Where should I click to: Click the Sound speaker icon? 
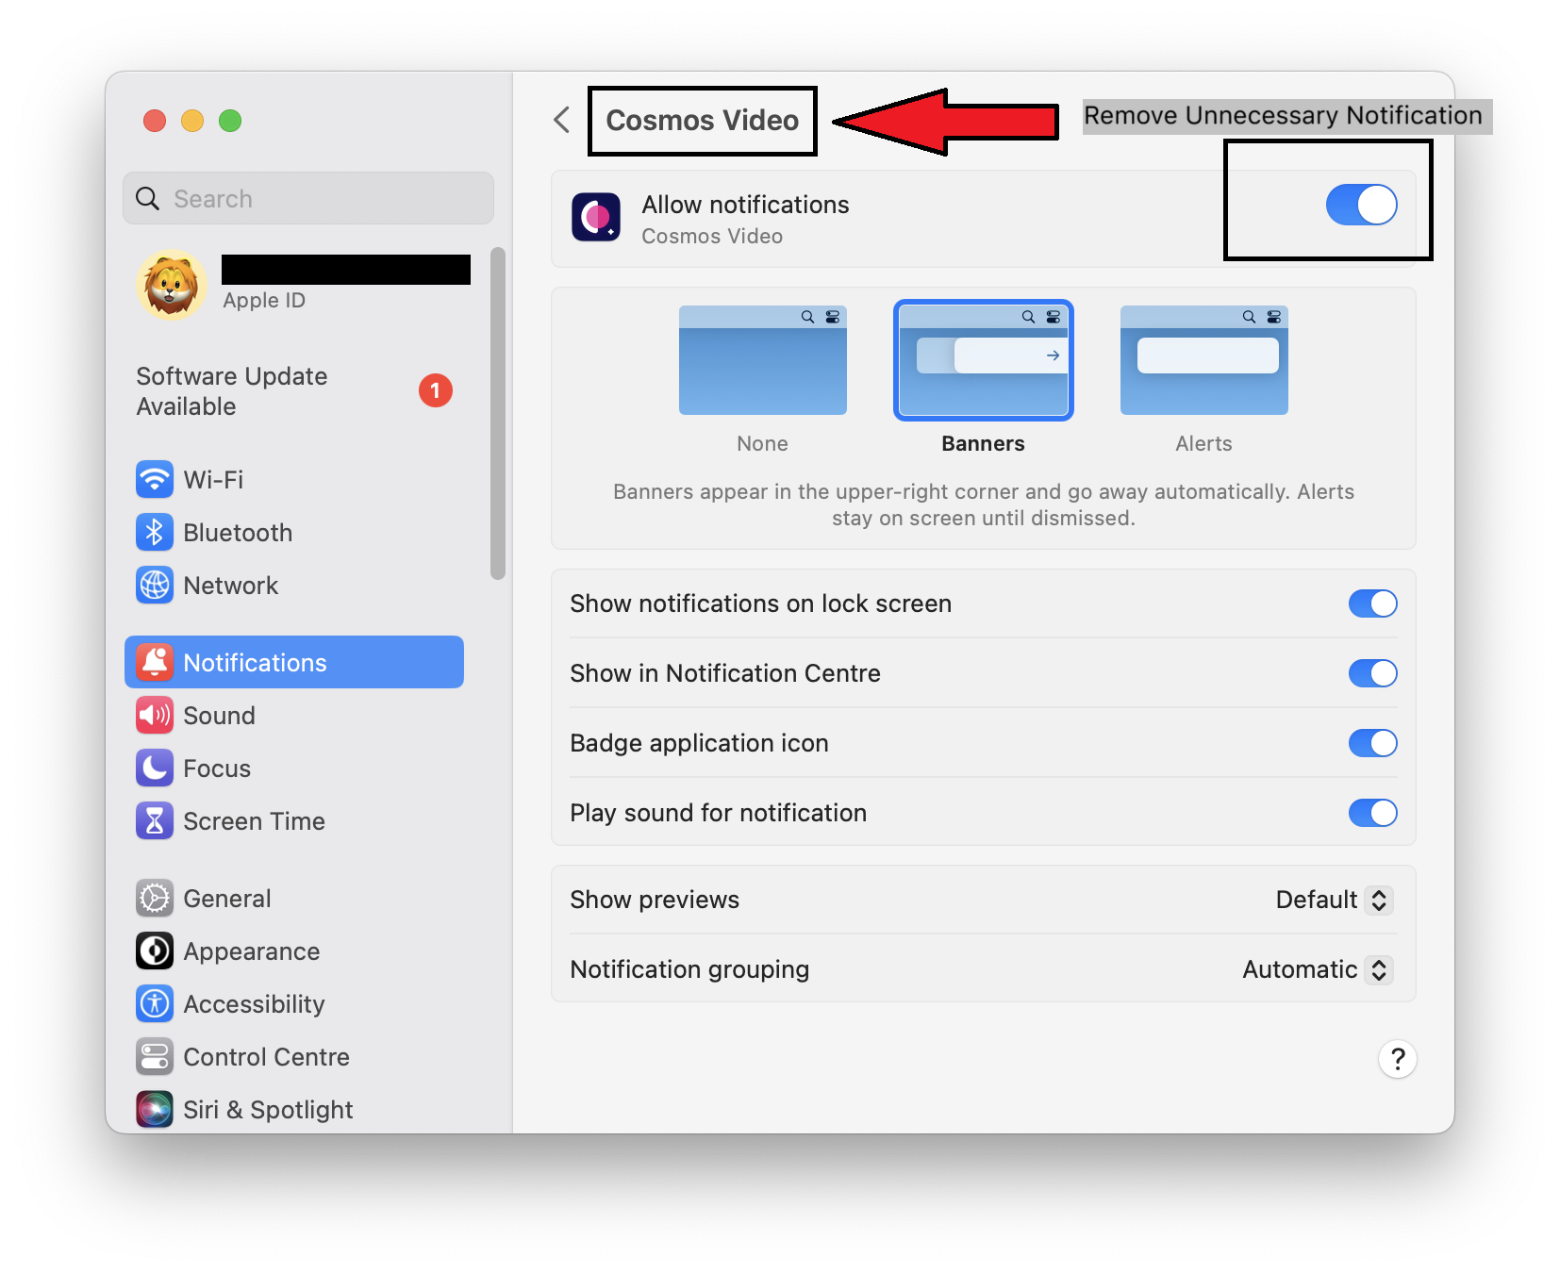[x=155, y=715]
